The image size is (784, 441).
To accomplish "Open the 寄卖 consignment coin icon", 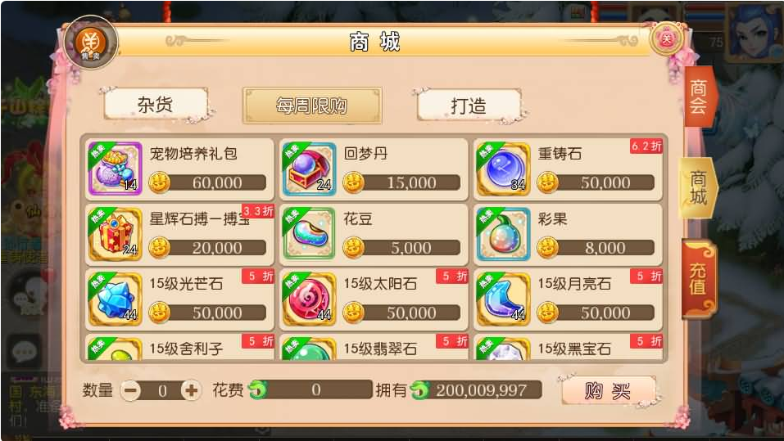I will click(91, 43).
